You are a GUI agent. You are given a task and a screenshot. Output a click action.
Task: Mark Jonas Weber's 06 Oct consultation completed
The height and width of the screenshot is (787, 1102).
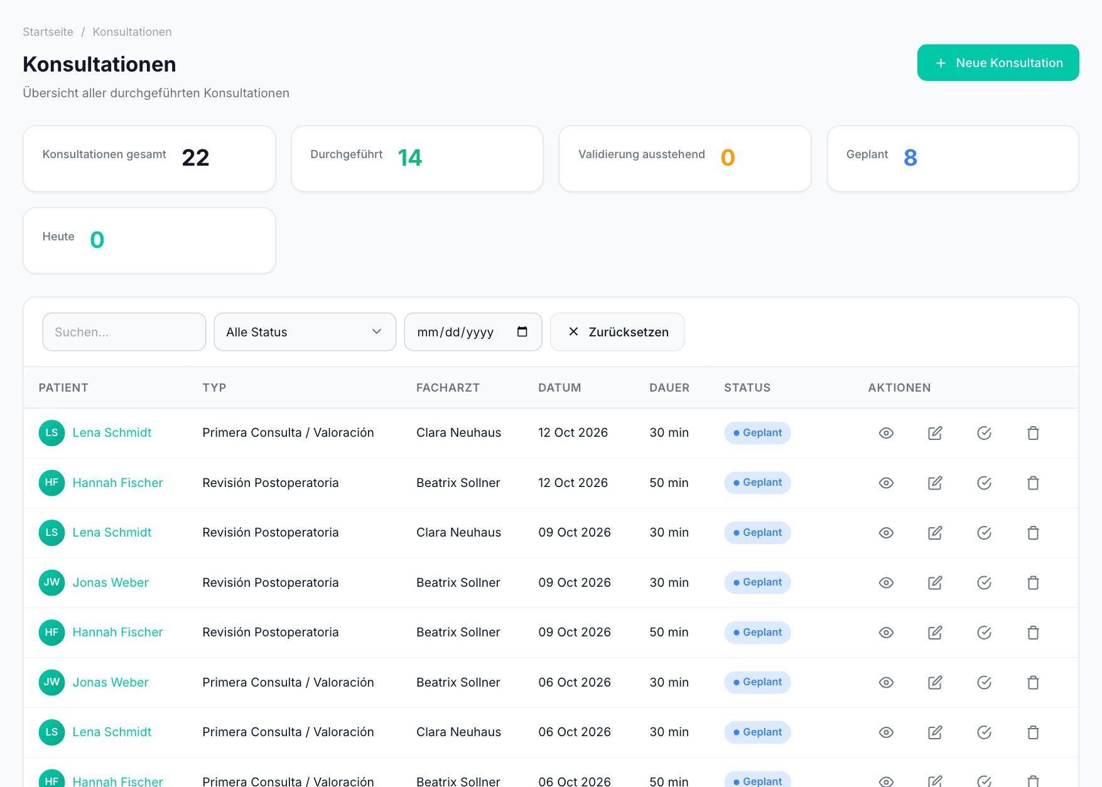point(984,682)
